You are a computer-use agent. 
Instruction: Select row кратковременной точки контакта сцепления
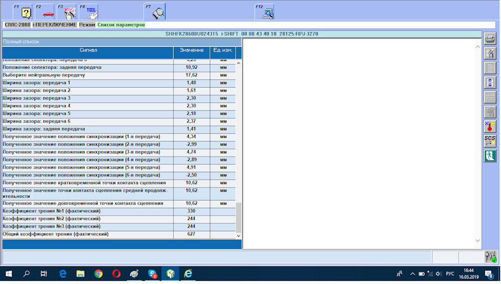(119, 183)
